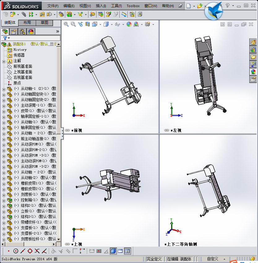The height and width of the screenshot is (263, 258).
Task: Switch to single viewport view mode
Action: 120,251
